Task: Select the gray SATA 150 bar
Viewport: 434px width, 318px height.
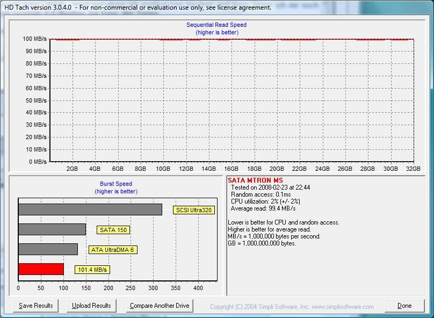Action: [x=52, y=229]
